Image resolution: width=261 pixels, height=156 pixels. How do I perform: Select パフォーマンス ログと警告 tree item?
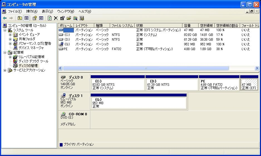coord(35,43)
